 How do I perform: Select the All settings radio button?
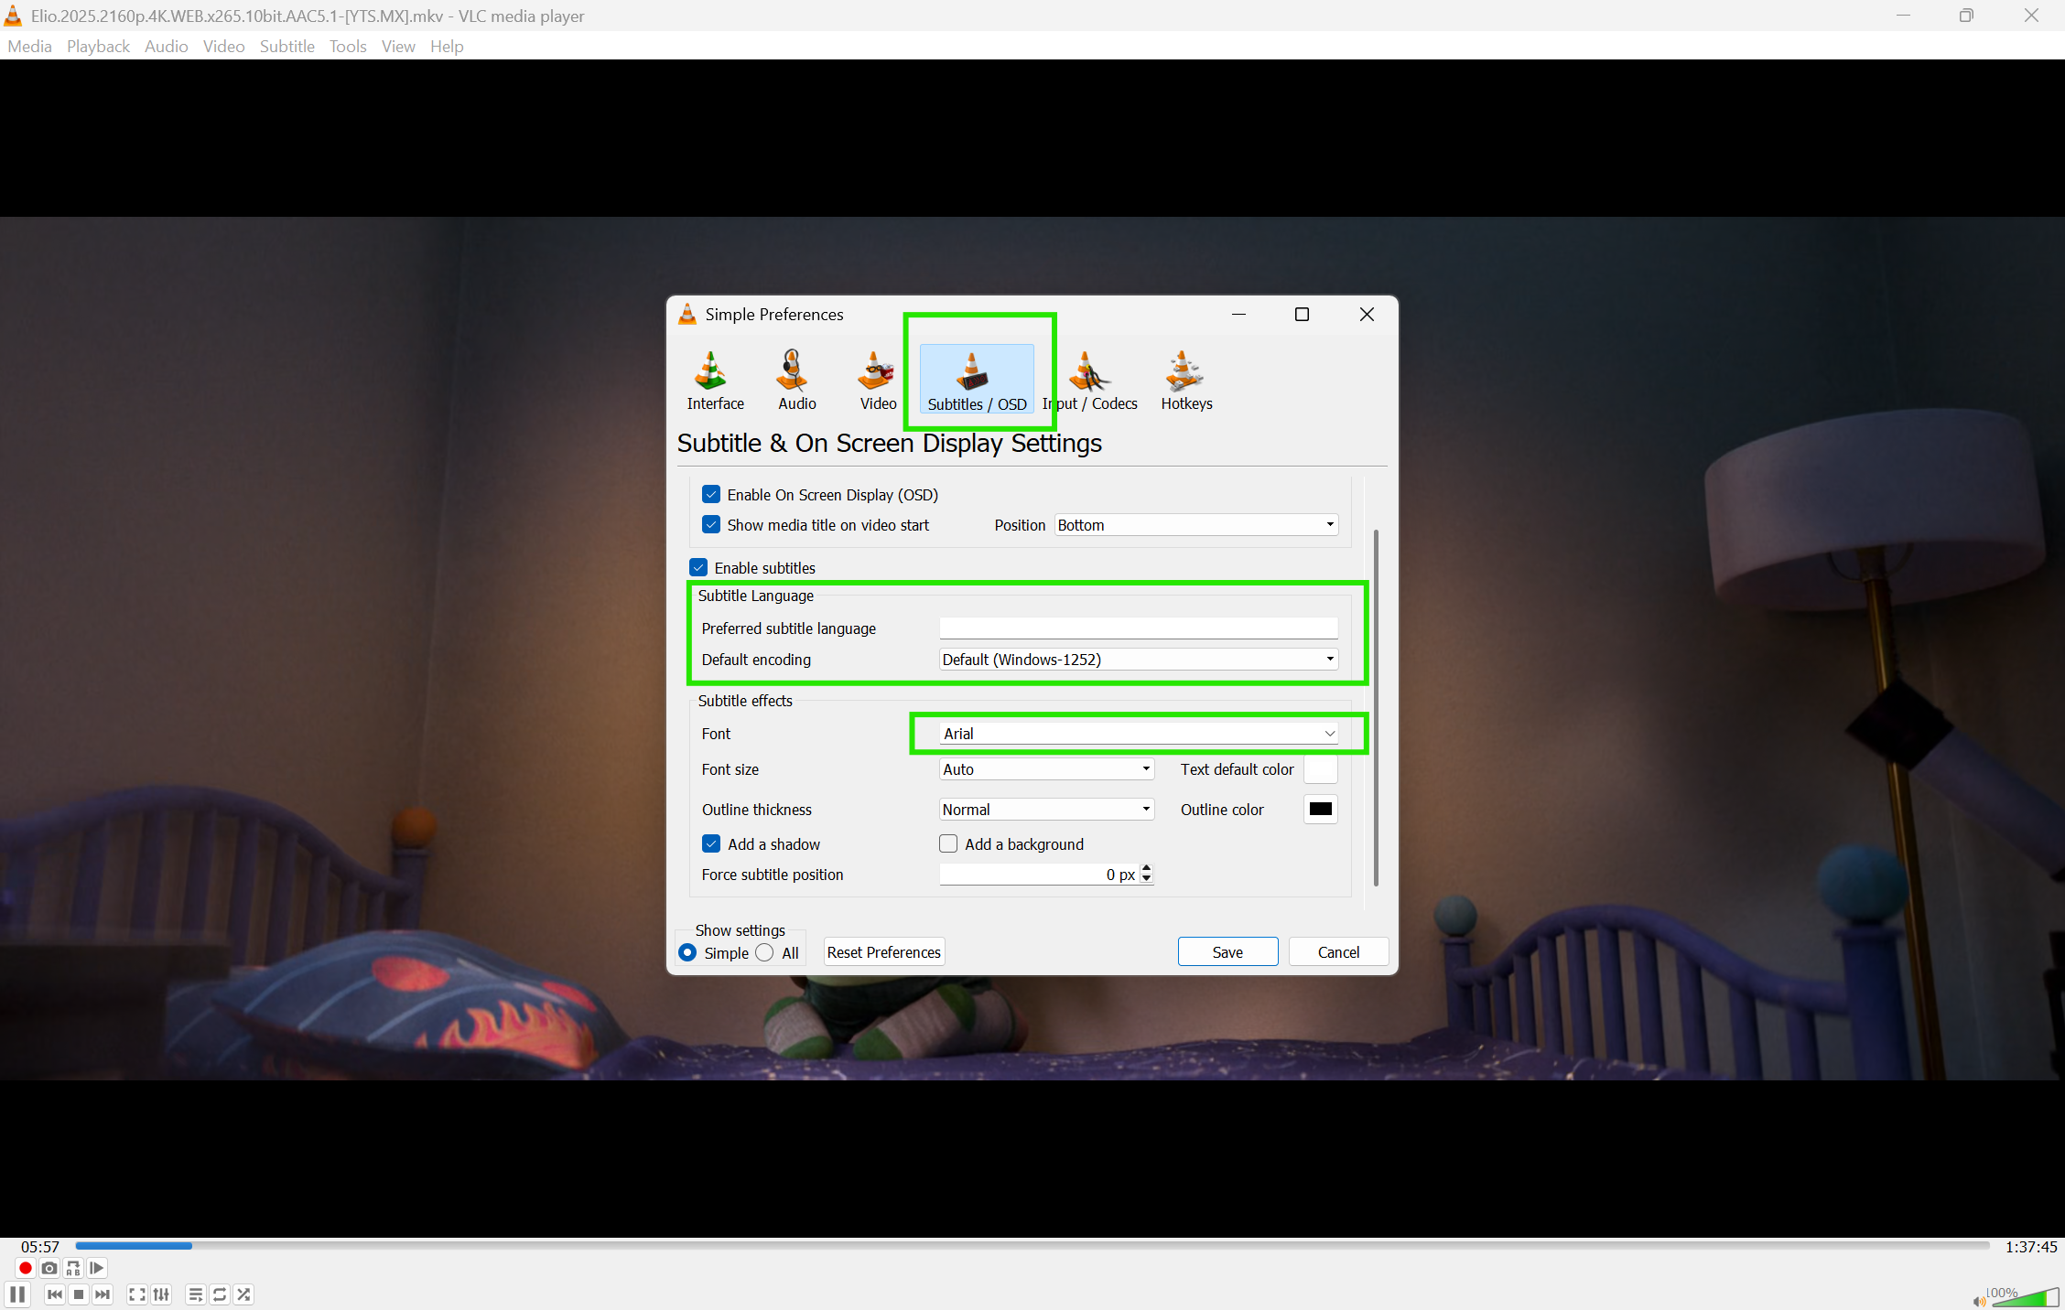[x=765, y=953]
